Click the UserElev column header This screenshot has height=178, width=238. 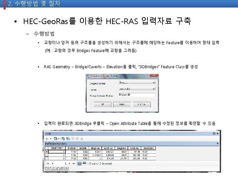point(148,148)
